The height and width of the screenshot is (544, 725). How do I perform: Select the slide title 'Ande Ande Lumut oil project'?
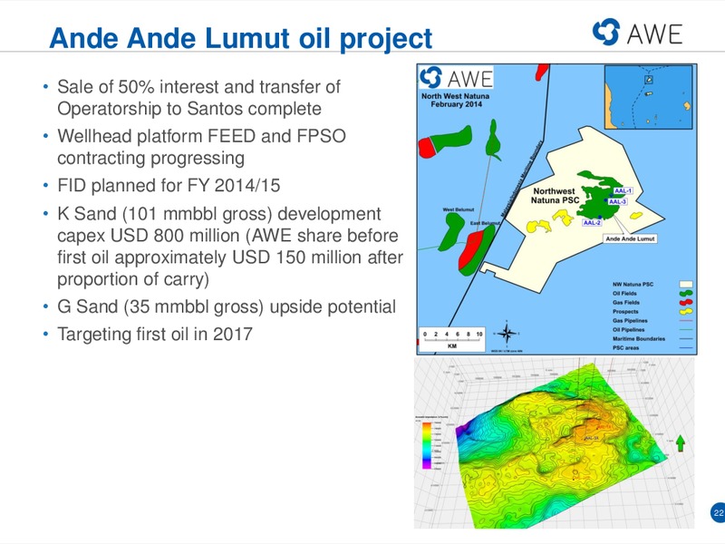pyautogui.click(x=240, y=38)
